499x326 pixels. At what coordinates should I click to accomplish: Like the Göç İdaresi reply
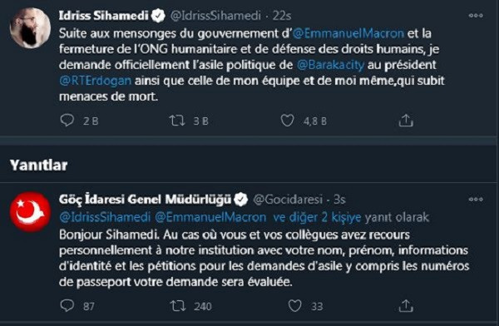(294, 306)
